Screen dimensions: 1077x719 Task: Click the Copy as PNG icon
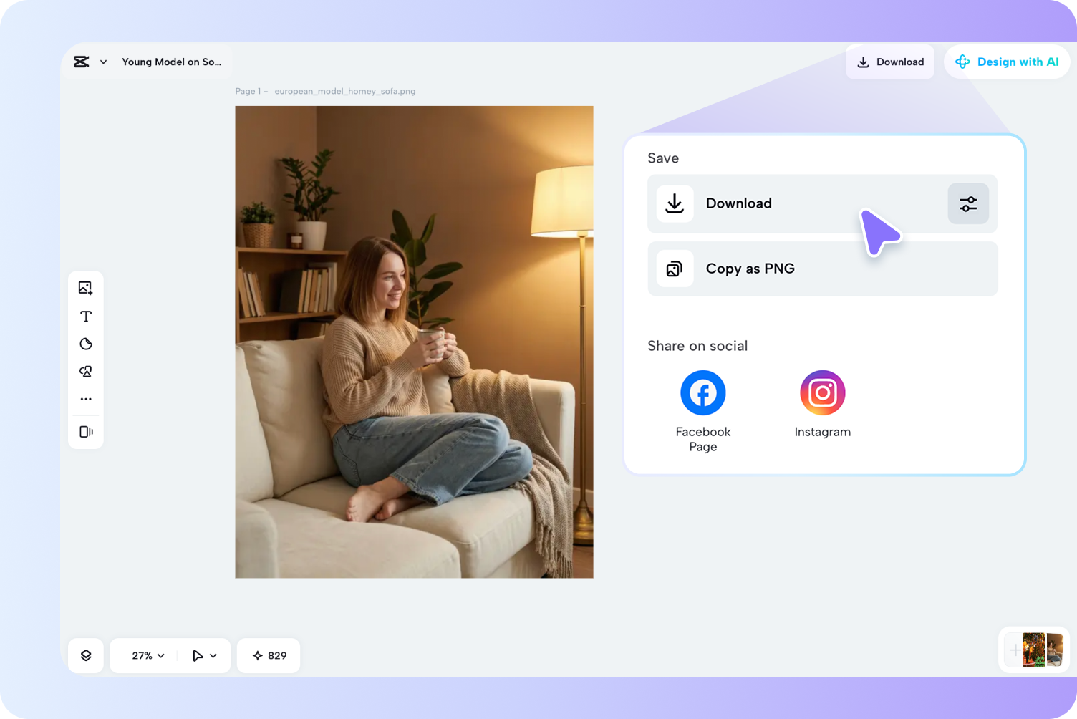[x=675, y=269]
